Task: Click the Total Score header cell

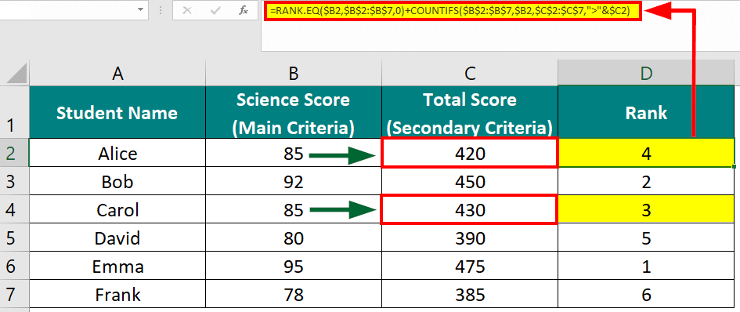Action: click(x=470, y=112)
